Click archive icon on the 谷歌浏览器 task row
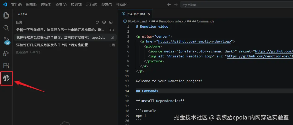The image size is (293, 125). point(112,37)
